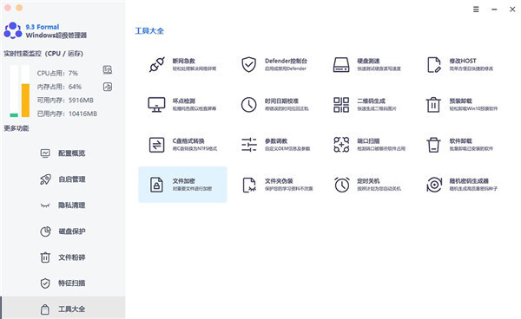The width and height of the screenshot is (521, 319).
Task: Click the 定时关机 tool title
Action: (368, 181)
